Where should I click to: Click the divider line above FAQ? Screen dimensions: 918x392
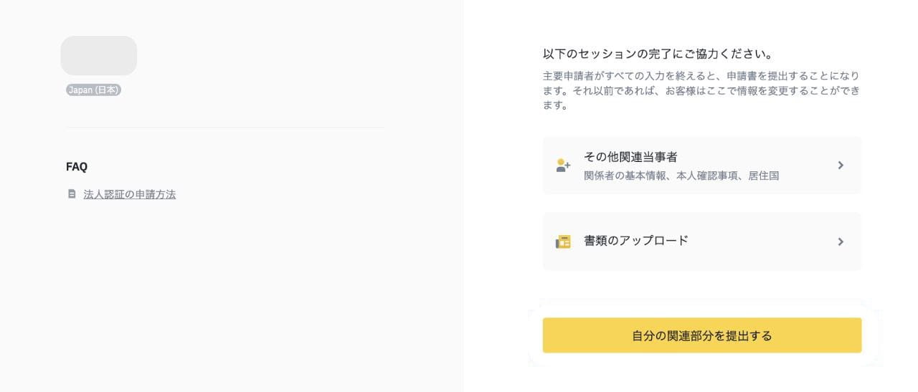pyautogui.click(x=225, y=128)
